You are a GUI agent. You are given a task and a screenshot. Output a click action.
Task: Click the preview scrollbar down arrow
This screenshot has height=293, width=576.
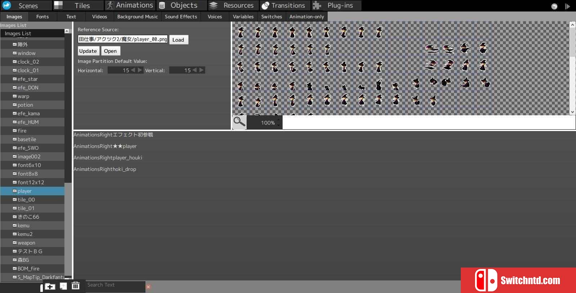572,112
